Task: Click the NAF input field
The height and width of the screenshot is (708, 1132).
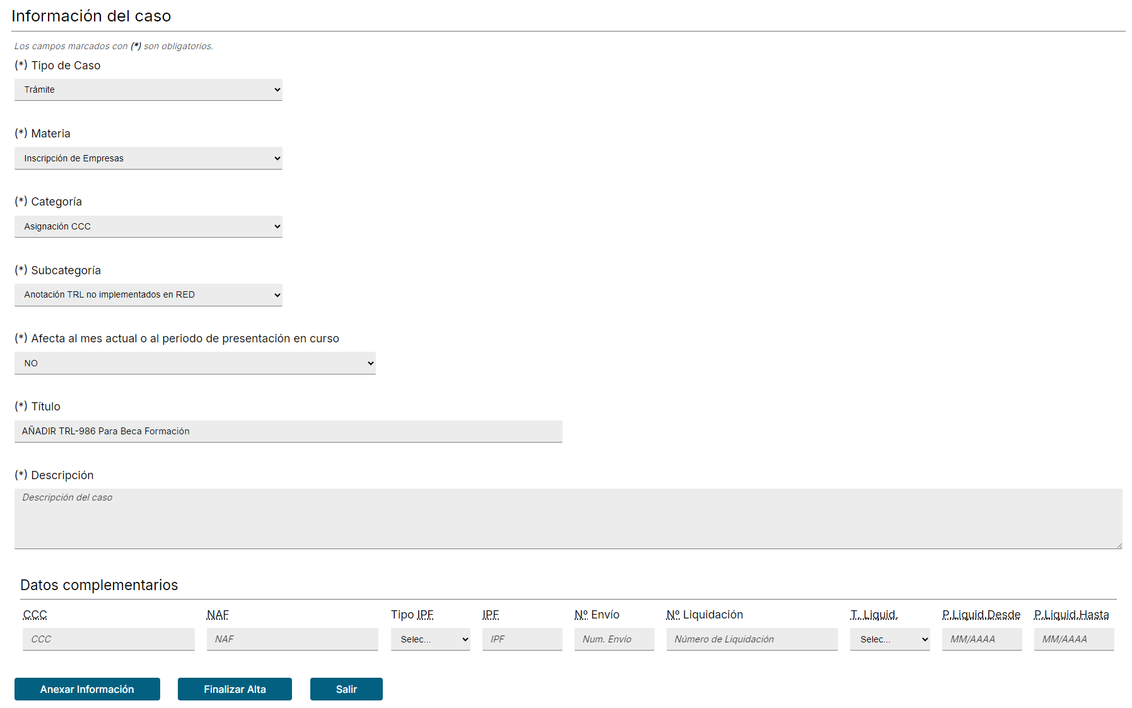Action: point(292,639)
